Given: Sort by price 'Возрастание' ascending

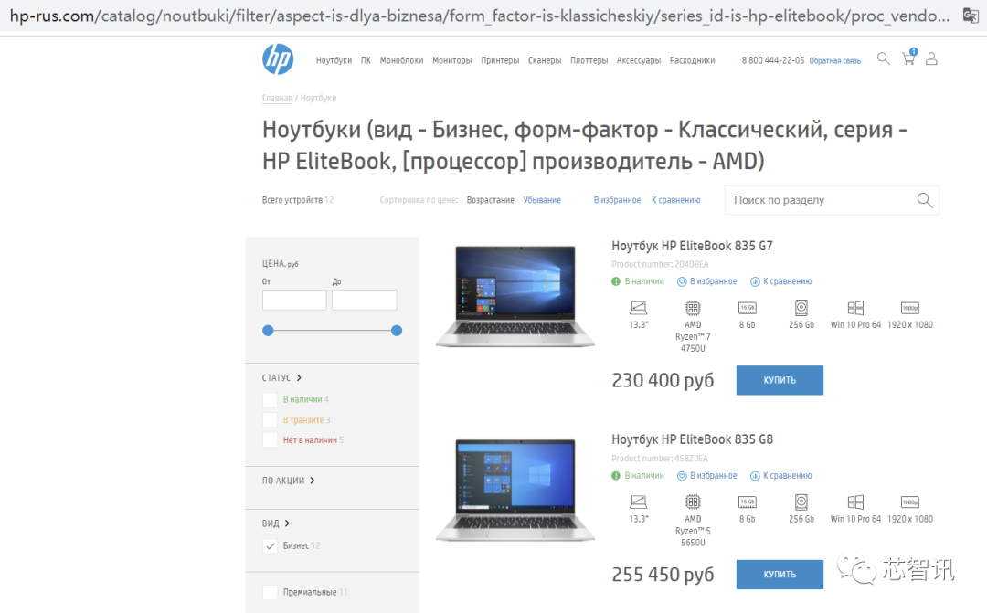Looking at the screenshot, I should pyautogui.click(x=491, y=200).
